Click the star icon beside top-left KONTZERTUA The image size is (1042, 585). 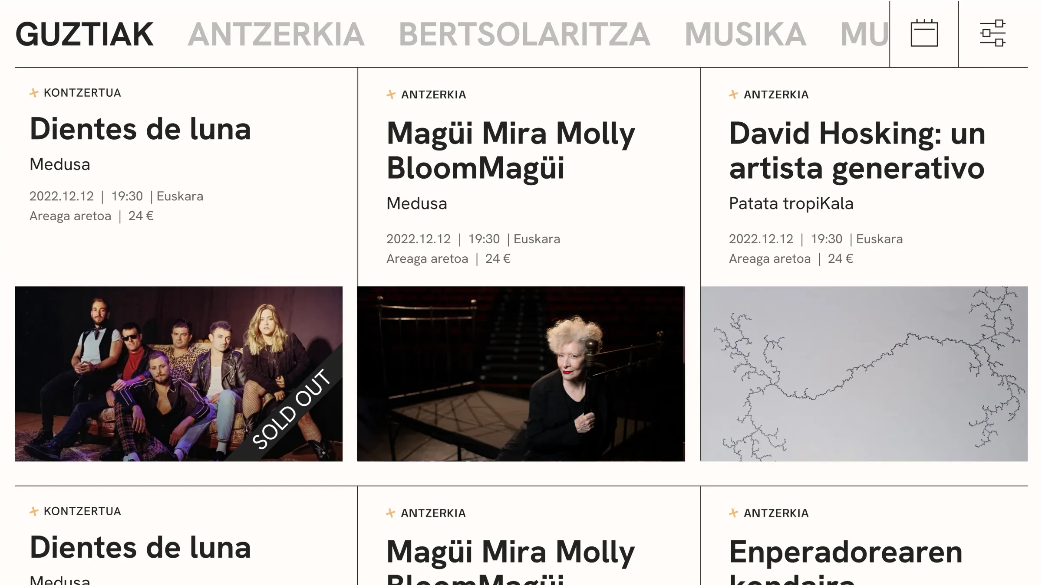pyautogui.click(x=34, y=93)
